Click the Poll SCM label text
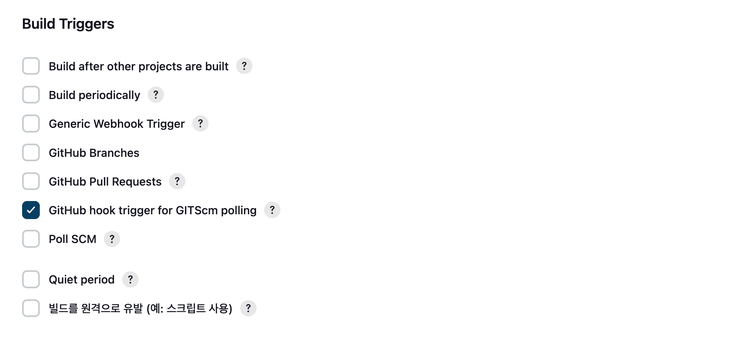731x338 pixels. point(73,239)
